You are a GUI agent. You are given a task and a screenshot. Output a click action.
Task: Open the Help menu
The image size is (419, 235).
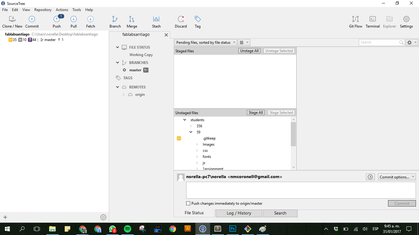pyautogui.click(x=89, y=10)
